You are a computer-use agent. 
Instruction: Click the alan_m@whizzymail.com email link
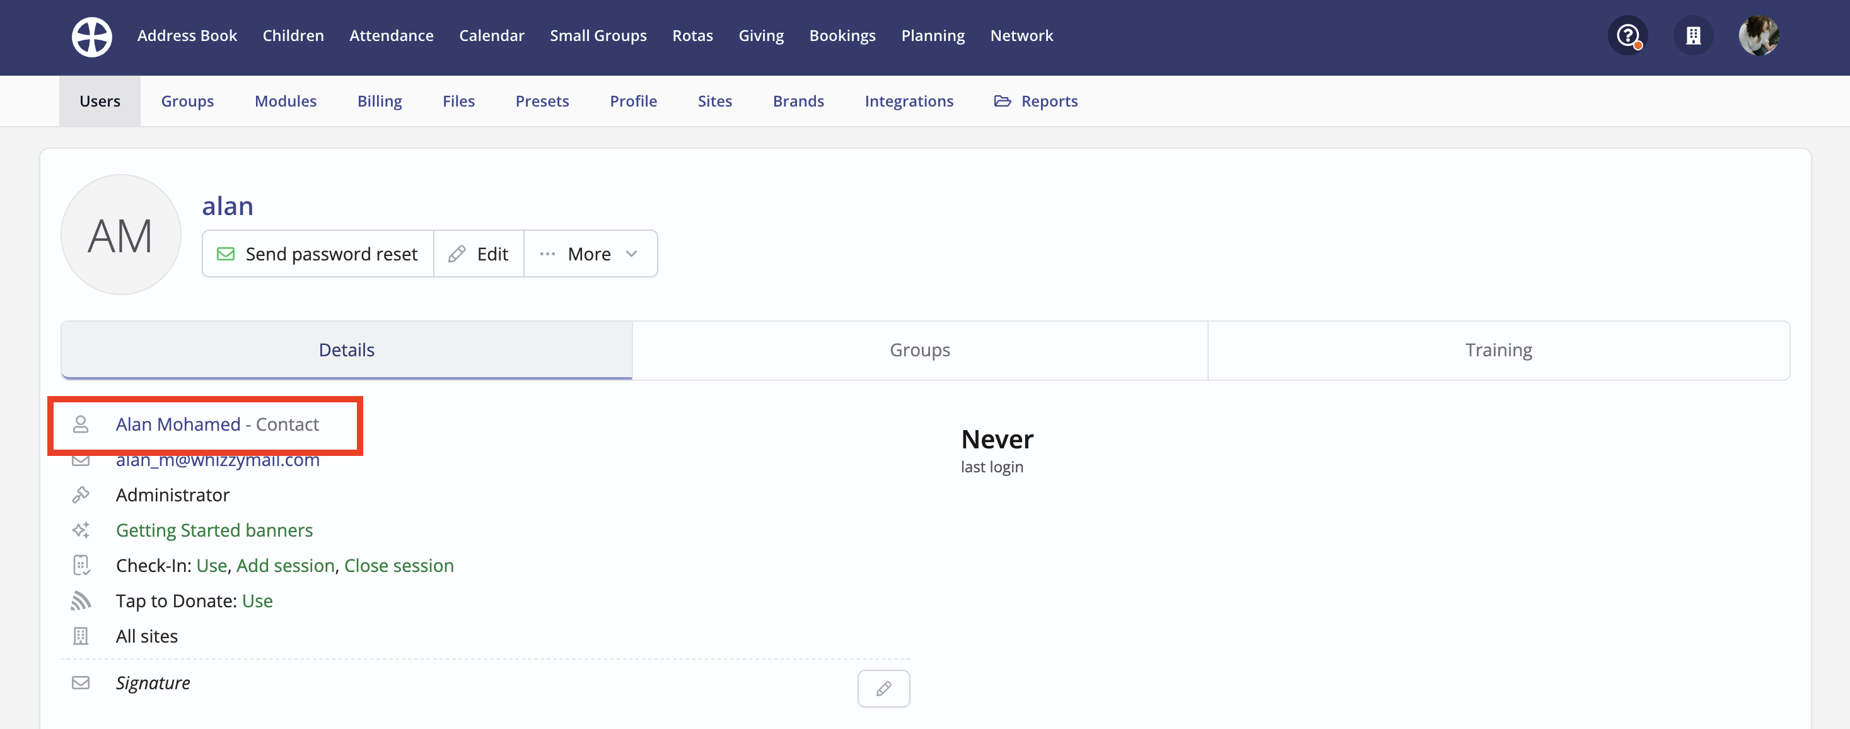218,460
